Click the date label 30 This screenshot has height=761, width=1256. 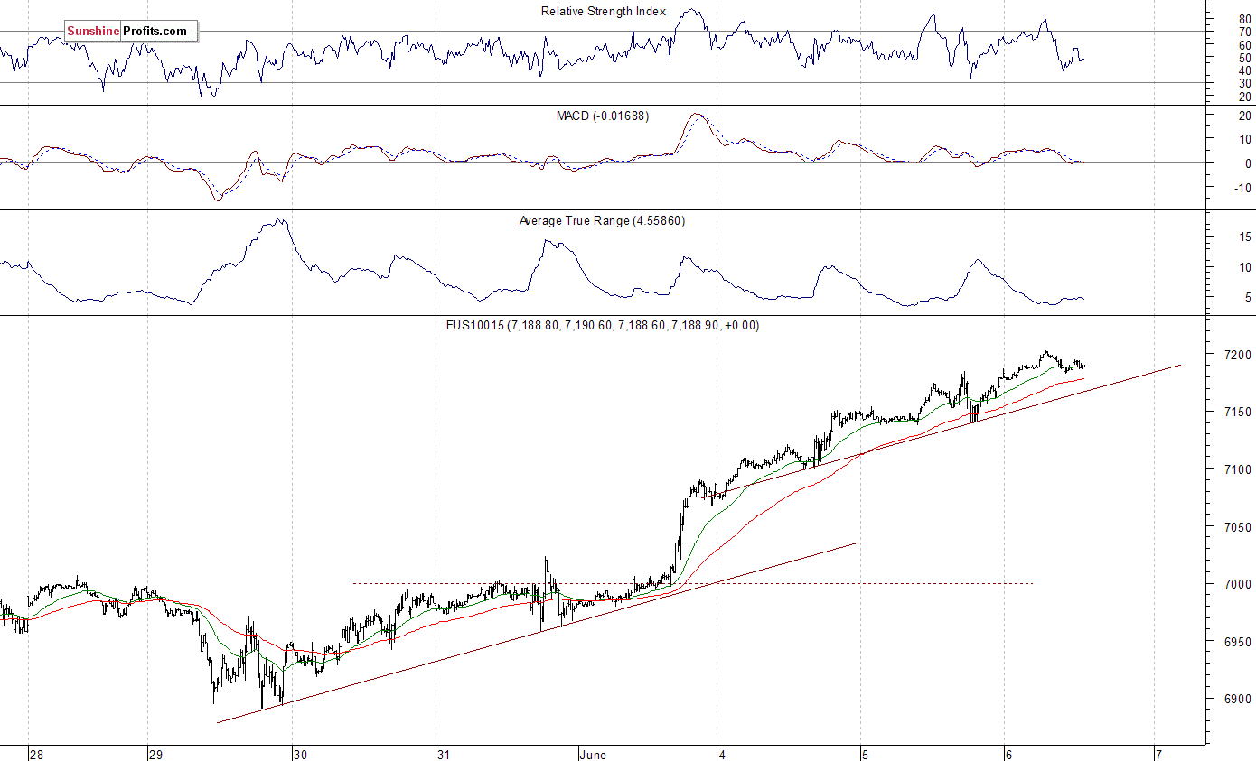point(300,754)
